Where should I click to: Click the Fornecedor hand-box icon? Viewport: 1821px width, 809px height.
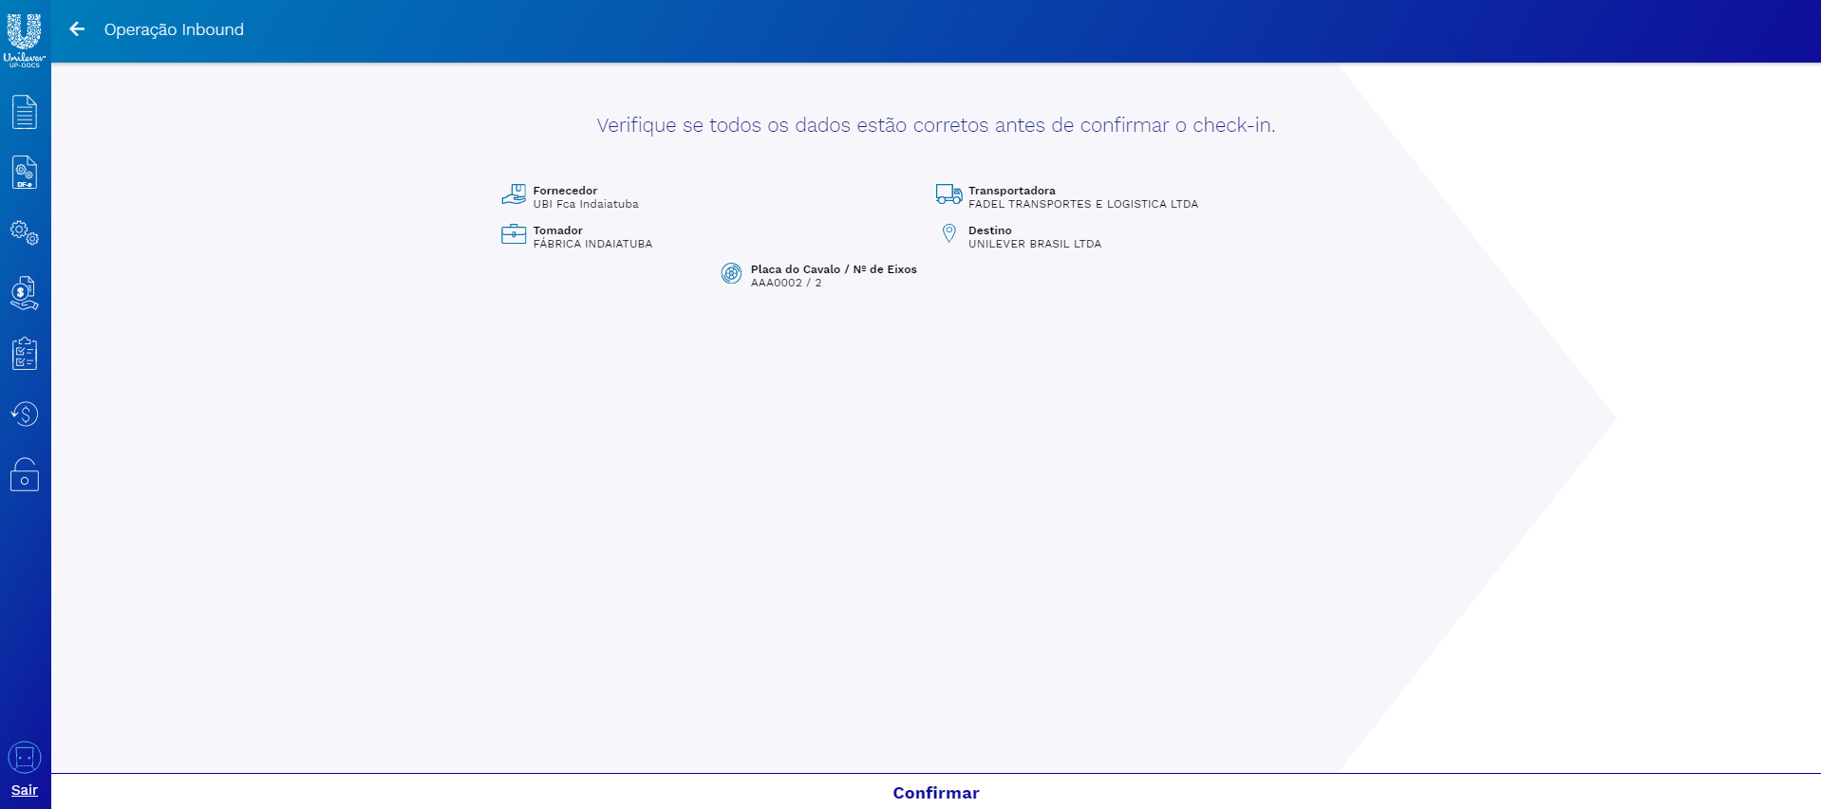[514, 194]
